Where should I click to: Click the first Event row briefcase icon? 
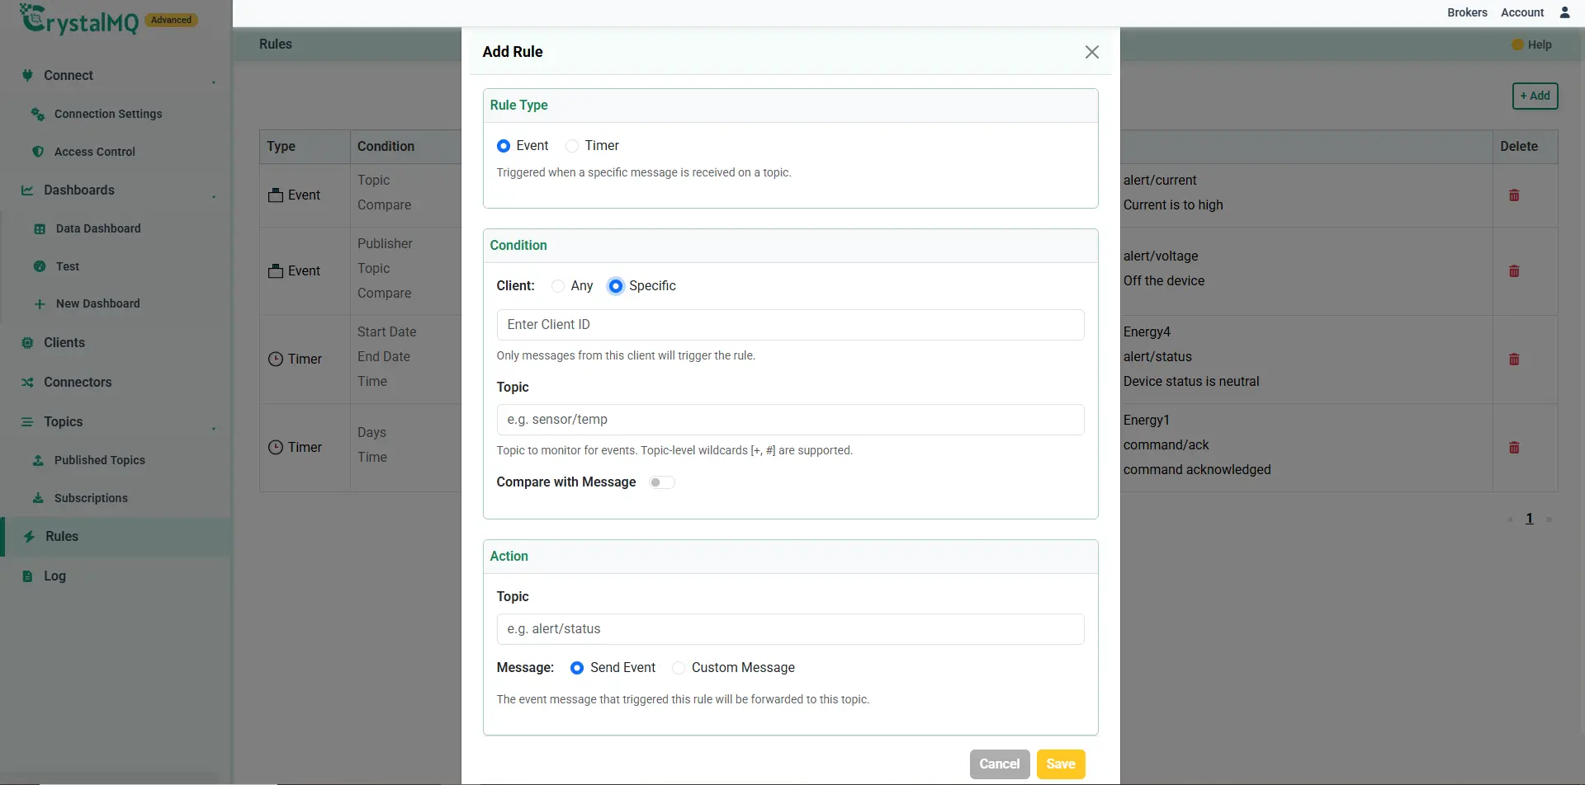(276, 195)
